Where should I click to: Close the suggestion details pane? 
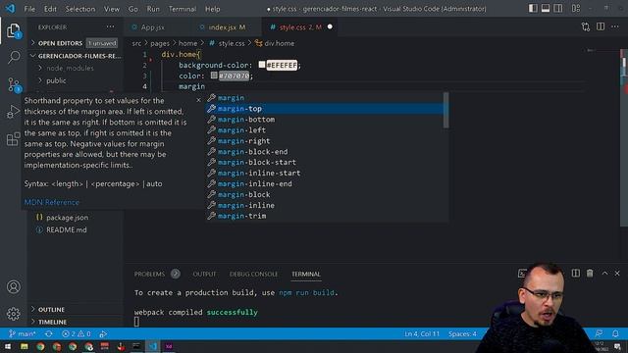pos(198,100)
